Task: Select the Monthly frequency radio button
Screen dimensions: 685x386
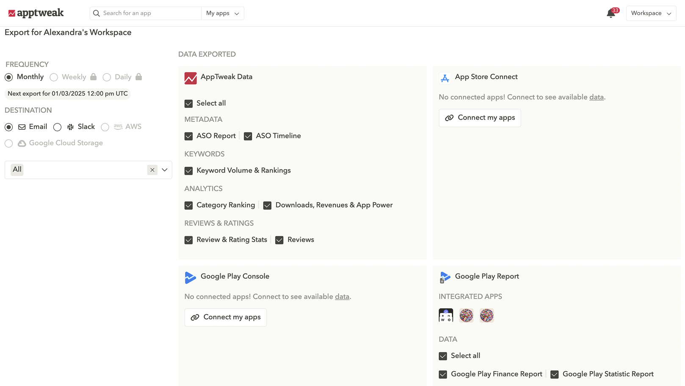Action: [9, 77]
